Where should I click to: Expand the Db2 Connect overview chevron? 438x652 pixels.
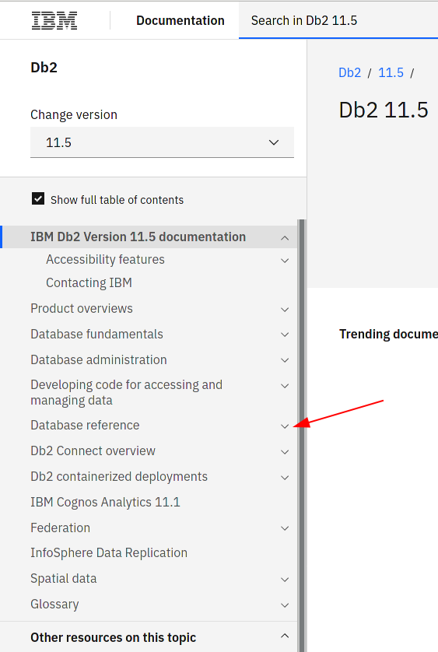[285, 452]
